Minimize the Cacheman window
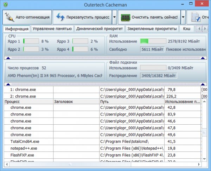Image resolution: width=211 pixels, height=171 pixels. point(183,4)
